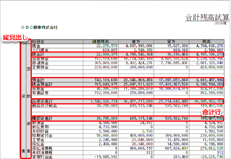Image resolution: width=231 pixels, height=159 pixels.
Task: Click the 貸方 column header
Action: (171, 42)
